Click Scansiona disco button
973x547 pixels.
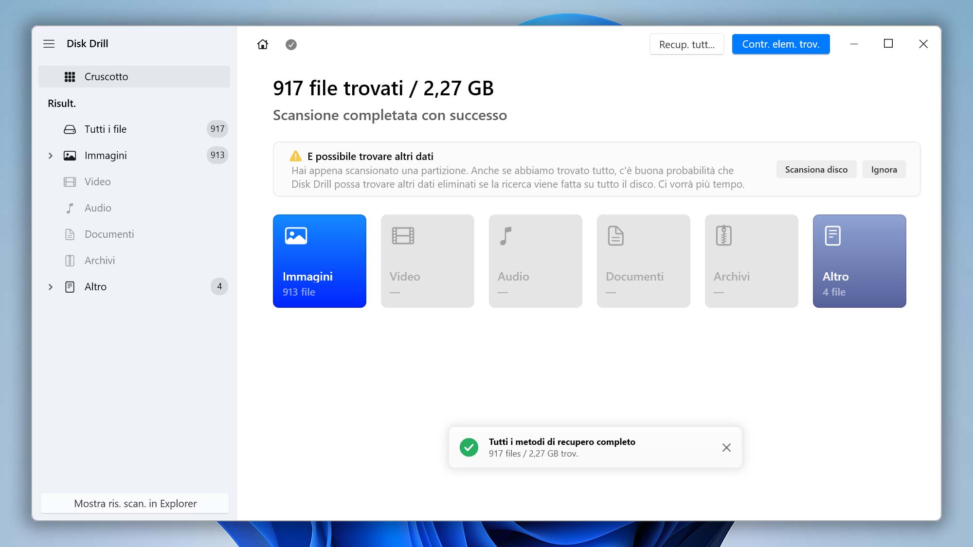point(816,170)
